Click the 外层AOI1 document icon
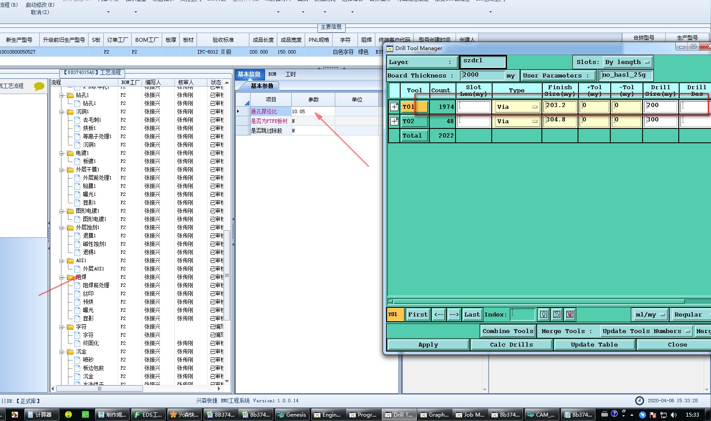711x421 pixels. (x=77, y=269)
